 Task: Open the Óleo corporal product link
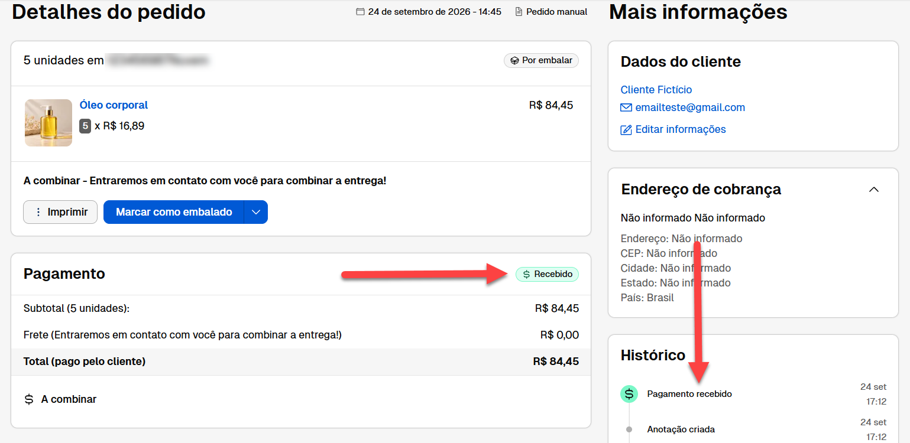[114, 105]
